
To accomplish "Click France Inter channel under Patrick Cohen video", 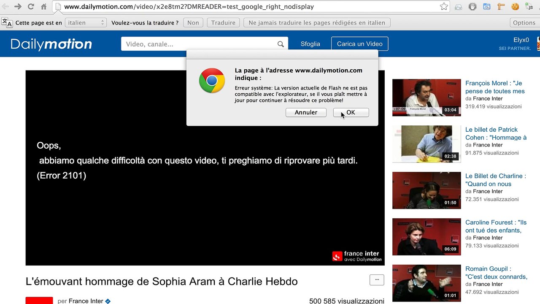I will tap(488, 145).
